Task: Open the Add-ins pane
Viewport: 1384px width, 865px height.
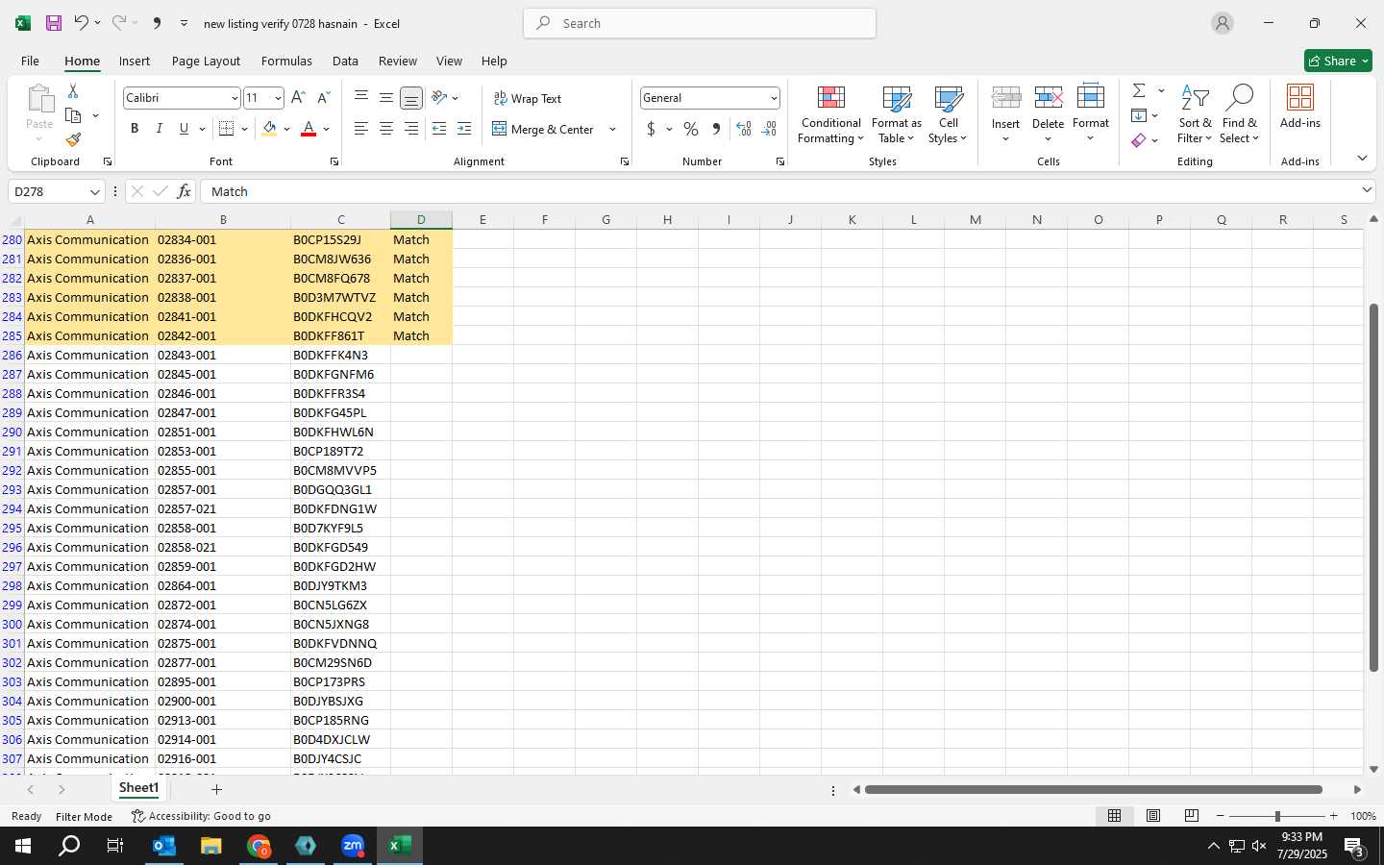Action: click(x=1300, y=107)
